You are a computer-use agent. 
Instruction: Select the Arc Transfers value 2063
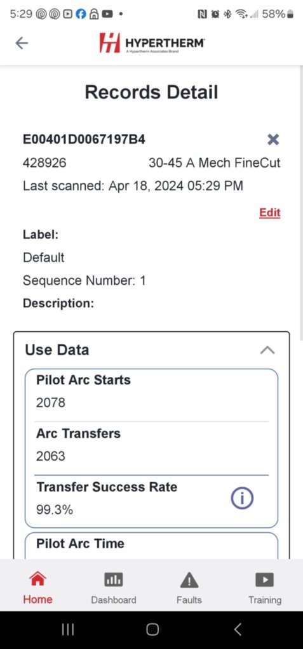tap(51, 456)
